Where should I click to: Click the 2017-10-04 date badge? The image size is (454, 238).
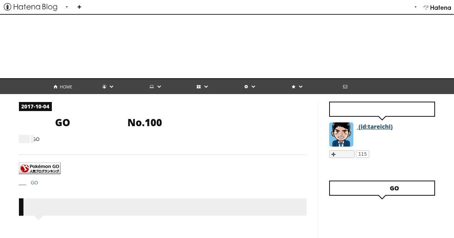click(35, 107)
